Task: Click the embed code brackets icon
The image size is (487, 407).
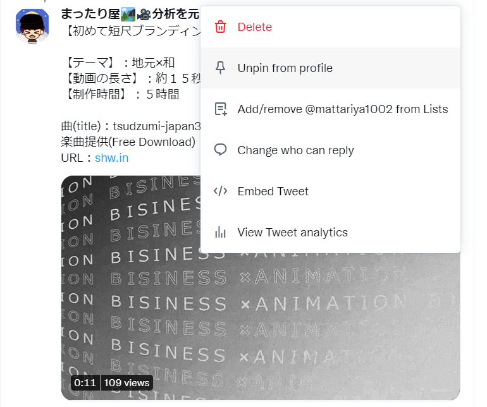Action: 220,191
